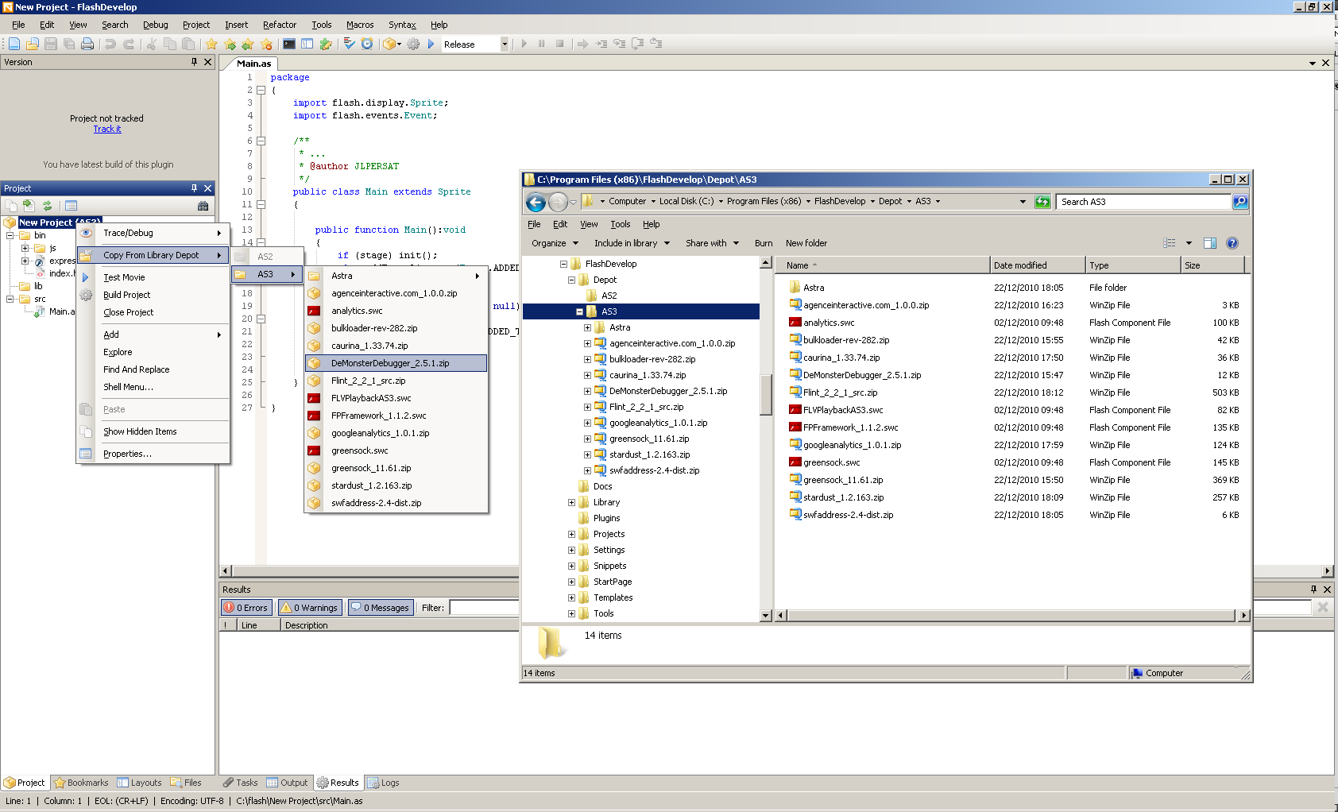1338x812 pixels.
Task: Select Close Project in context menu
Action: click(153, 312)
